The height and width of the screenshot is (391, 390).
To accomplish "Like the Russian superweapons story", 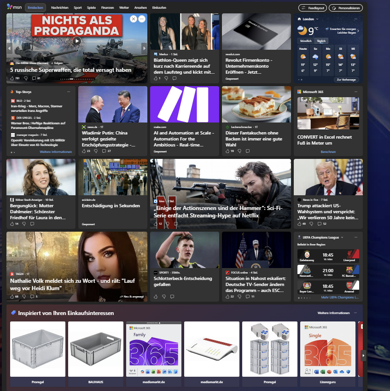I will coord(12,78).
